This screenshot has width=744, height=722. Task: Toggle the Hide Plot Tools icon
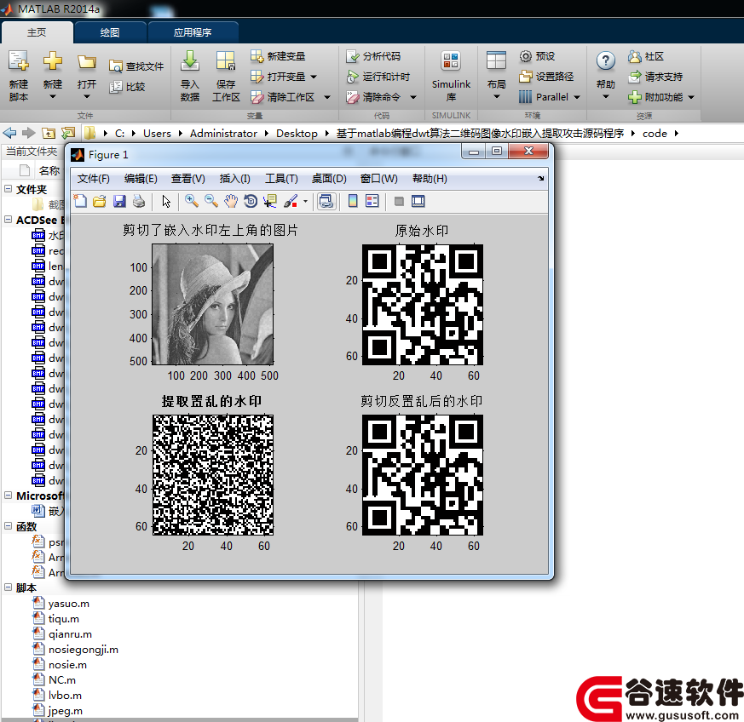pyautogui.click(x=399, y=202)
